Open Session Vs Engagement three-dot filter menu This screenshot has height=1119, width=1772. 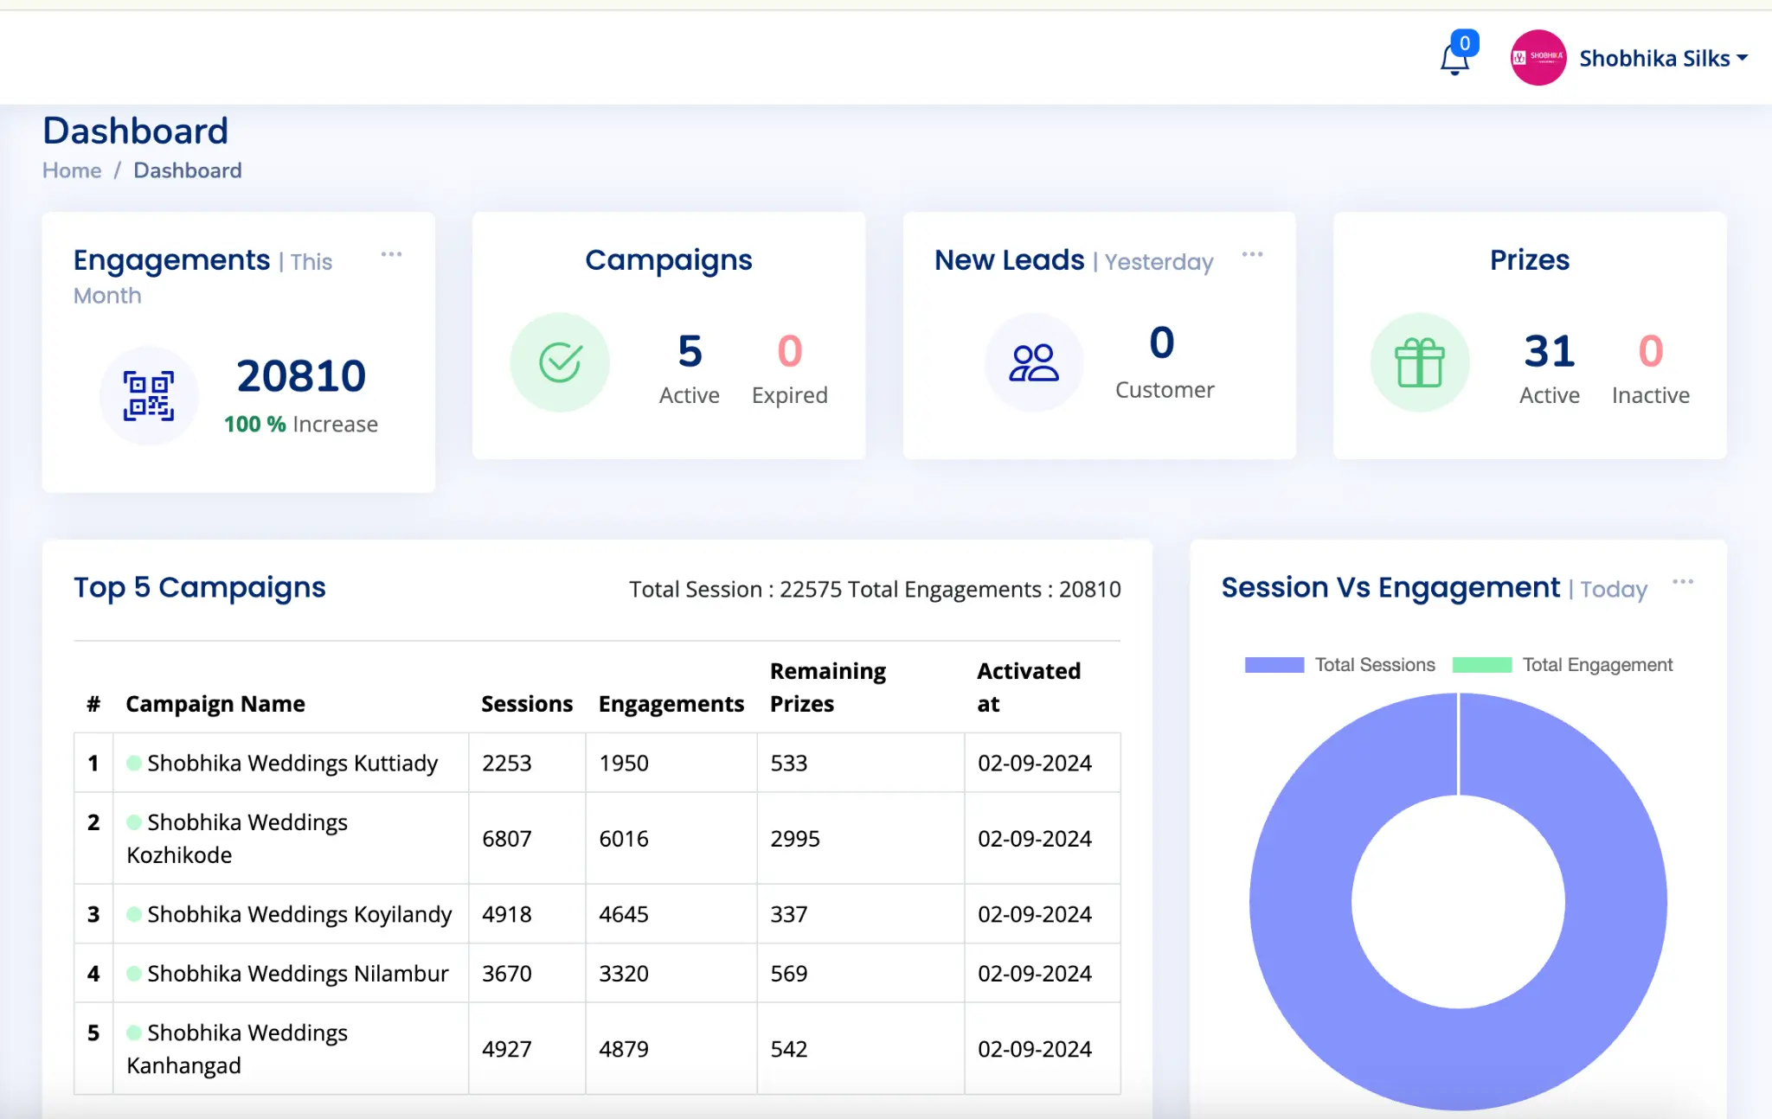click(1682, 582)
